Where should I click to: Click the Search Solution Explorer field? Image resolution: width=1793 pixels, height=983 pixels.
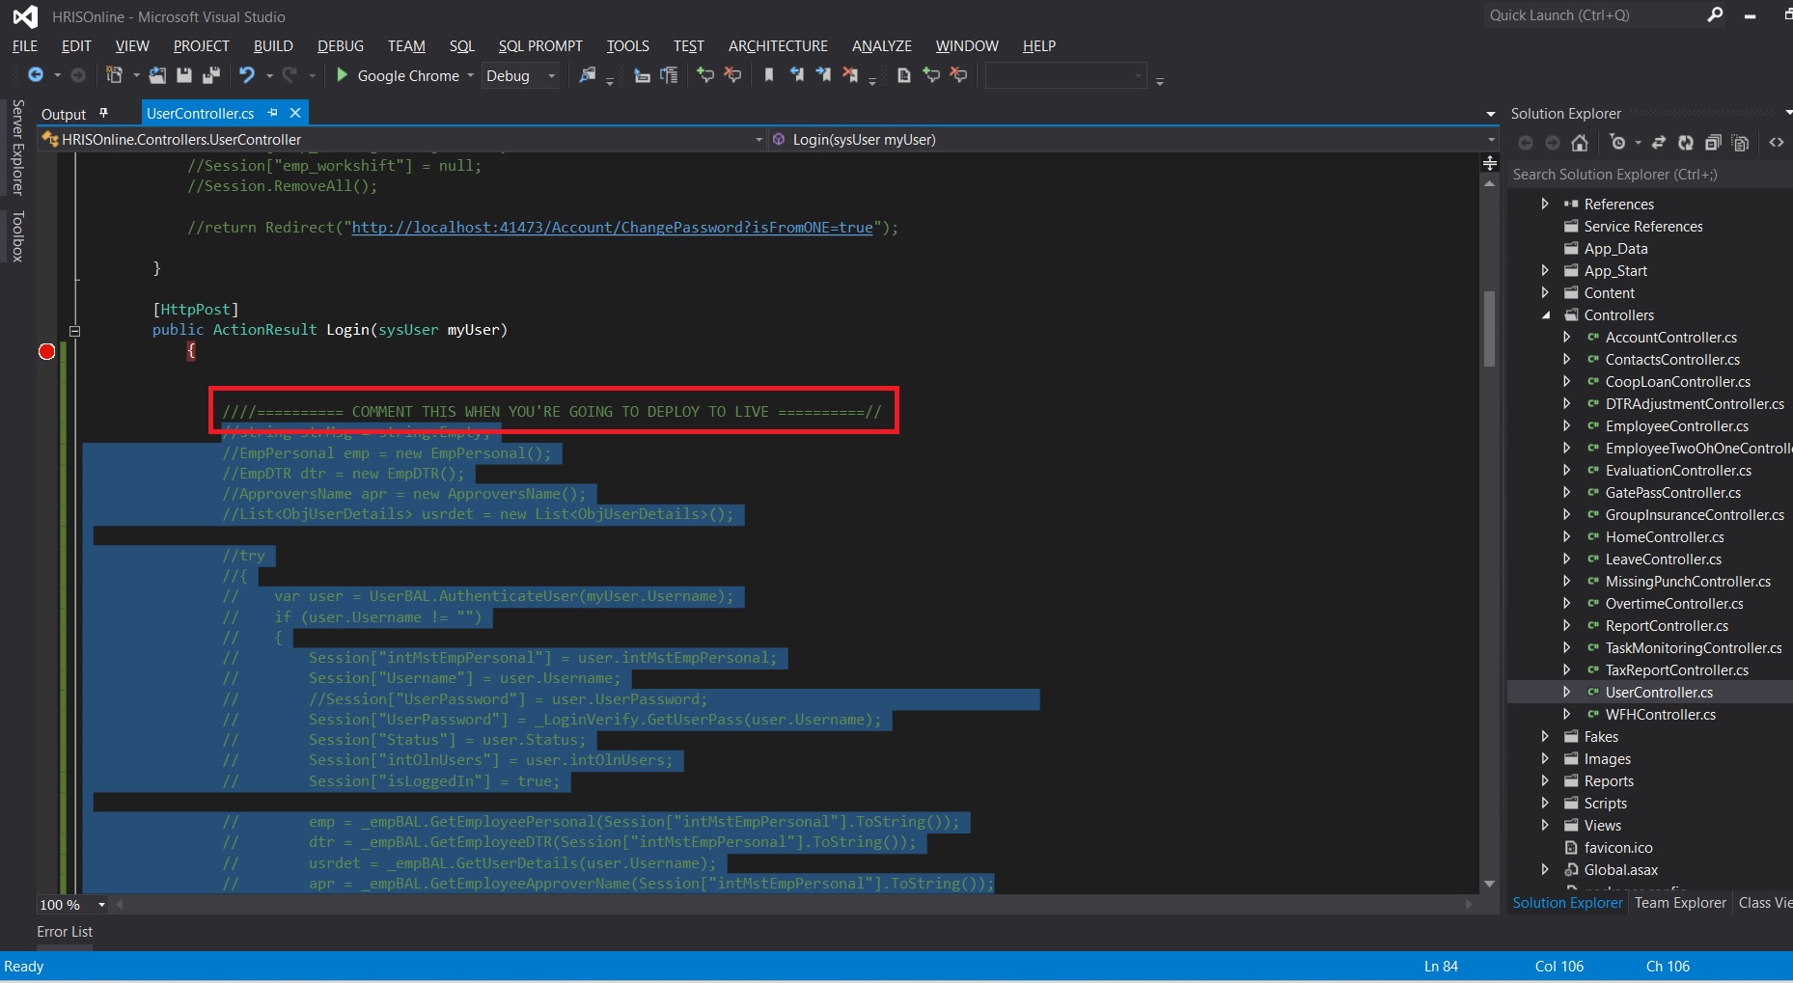point(1641,175)
